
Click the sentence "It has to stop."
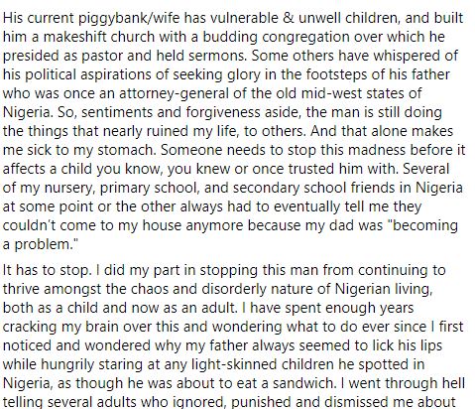[47, 270]
